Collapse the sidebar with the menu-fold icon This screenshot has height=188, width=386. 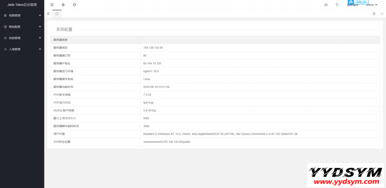coord(52,5)
